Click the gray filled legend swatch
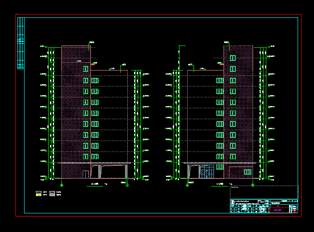The image size is (314, 232). [52, 196]
